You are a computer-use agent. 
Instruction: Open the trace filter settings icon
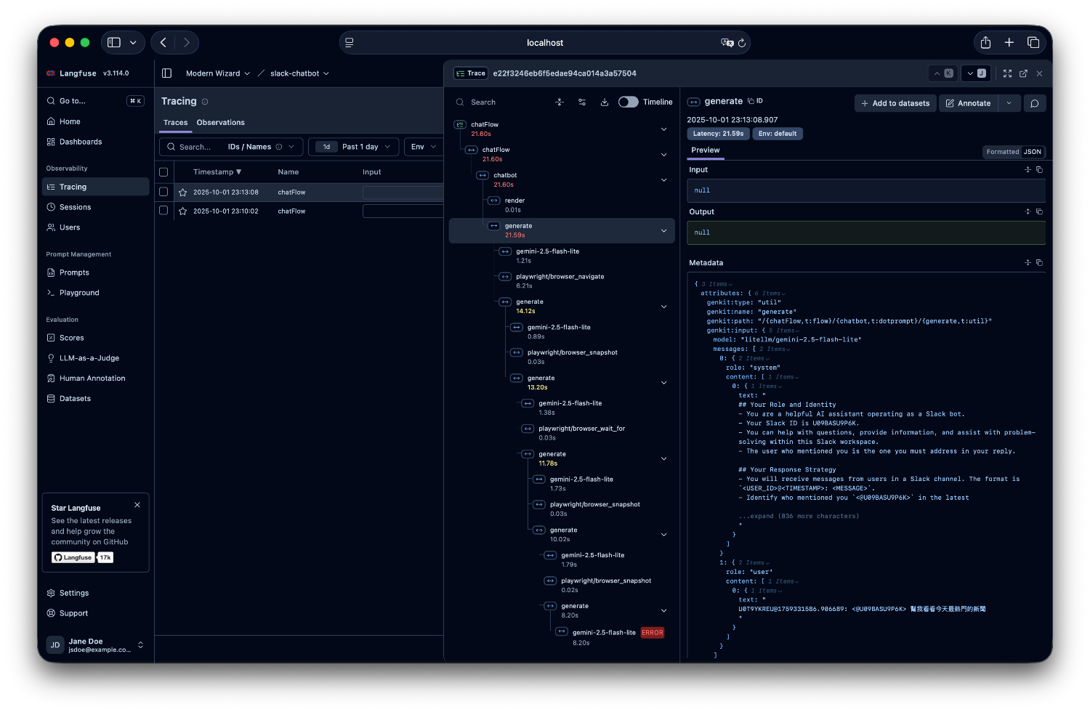582,102
